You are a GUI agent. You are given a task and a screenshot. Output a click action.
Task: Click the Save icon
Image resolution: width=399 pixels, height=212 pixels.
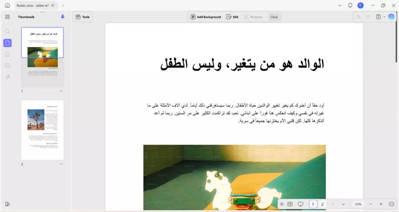tap(378, 17)
